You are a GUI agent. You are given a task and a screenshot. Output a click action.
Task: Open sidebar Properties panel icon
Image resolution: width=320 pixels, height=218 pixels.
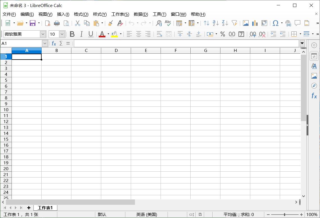314,56
